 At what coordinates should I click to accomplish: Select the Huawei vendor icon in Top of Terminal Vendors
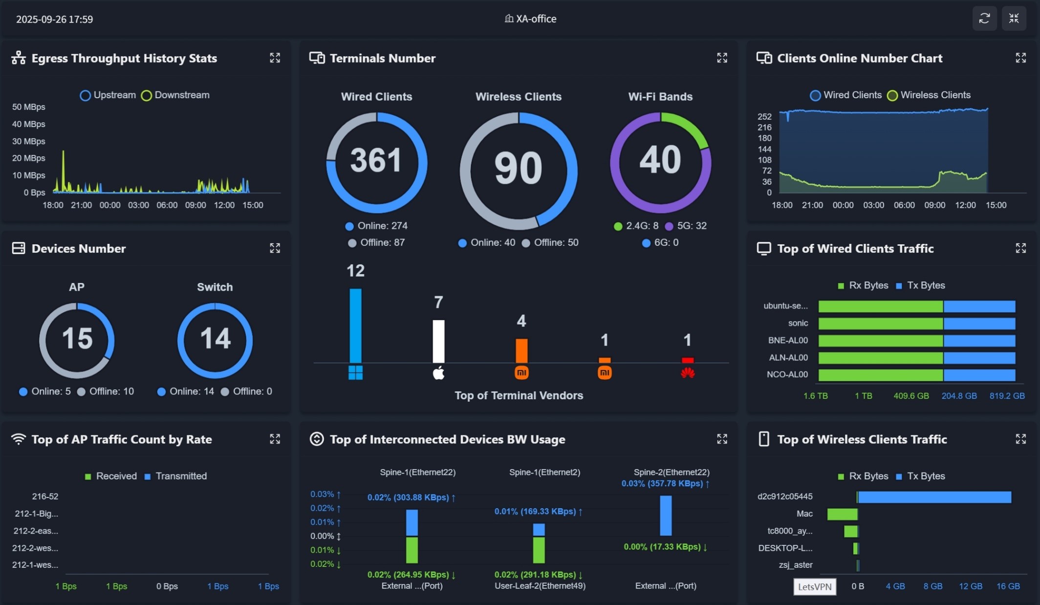[688, 371]
